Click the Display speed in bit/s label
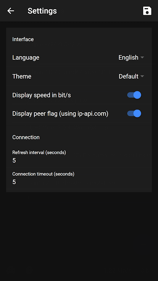This screenshot has height=281, width=158. [x=42, y=95]
